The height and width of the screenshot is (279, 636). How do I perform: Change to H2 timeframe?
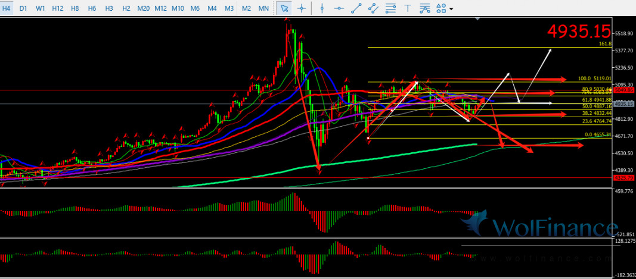click(126, 8)
